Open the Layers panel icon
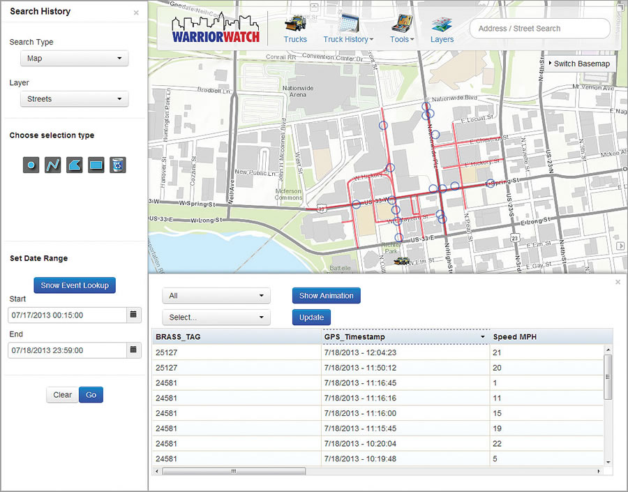Viewport: 628px width, 492px height. (442, 27)
